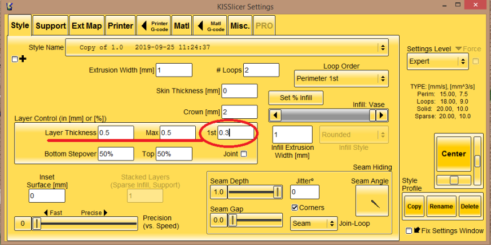Click the right arrow on the infill slider
Image resolution: width=491 pixels, height=245 pixels.
point(382,115)
